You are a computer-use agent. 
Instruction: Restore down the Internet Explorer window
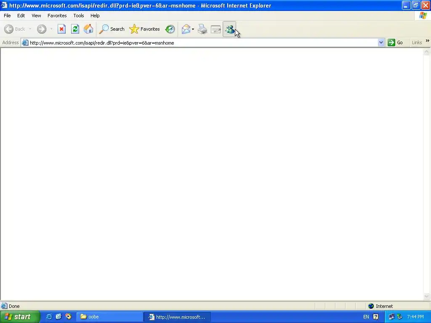pos(415,5)
